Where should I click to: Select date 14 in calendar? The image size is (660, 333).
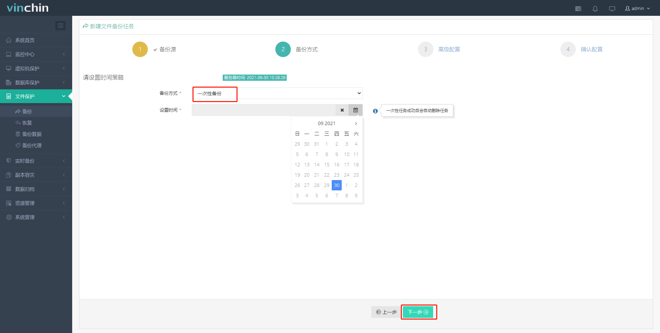(x=317, y=165)
